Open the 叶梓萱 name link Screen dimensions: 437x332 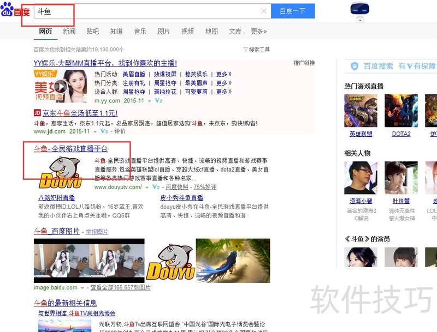[x=401, y=201]
